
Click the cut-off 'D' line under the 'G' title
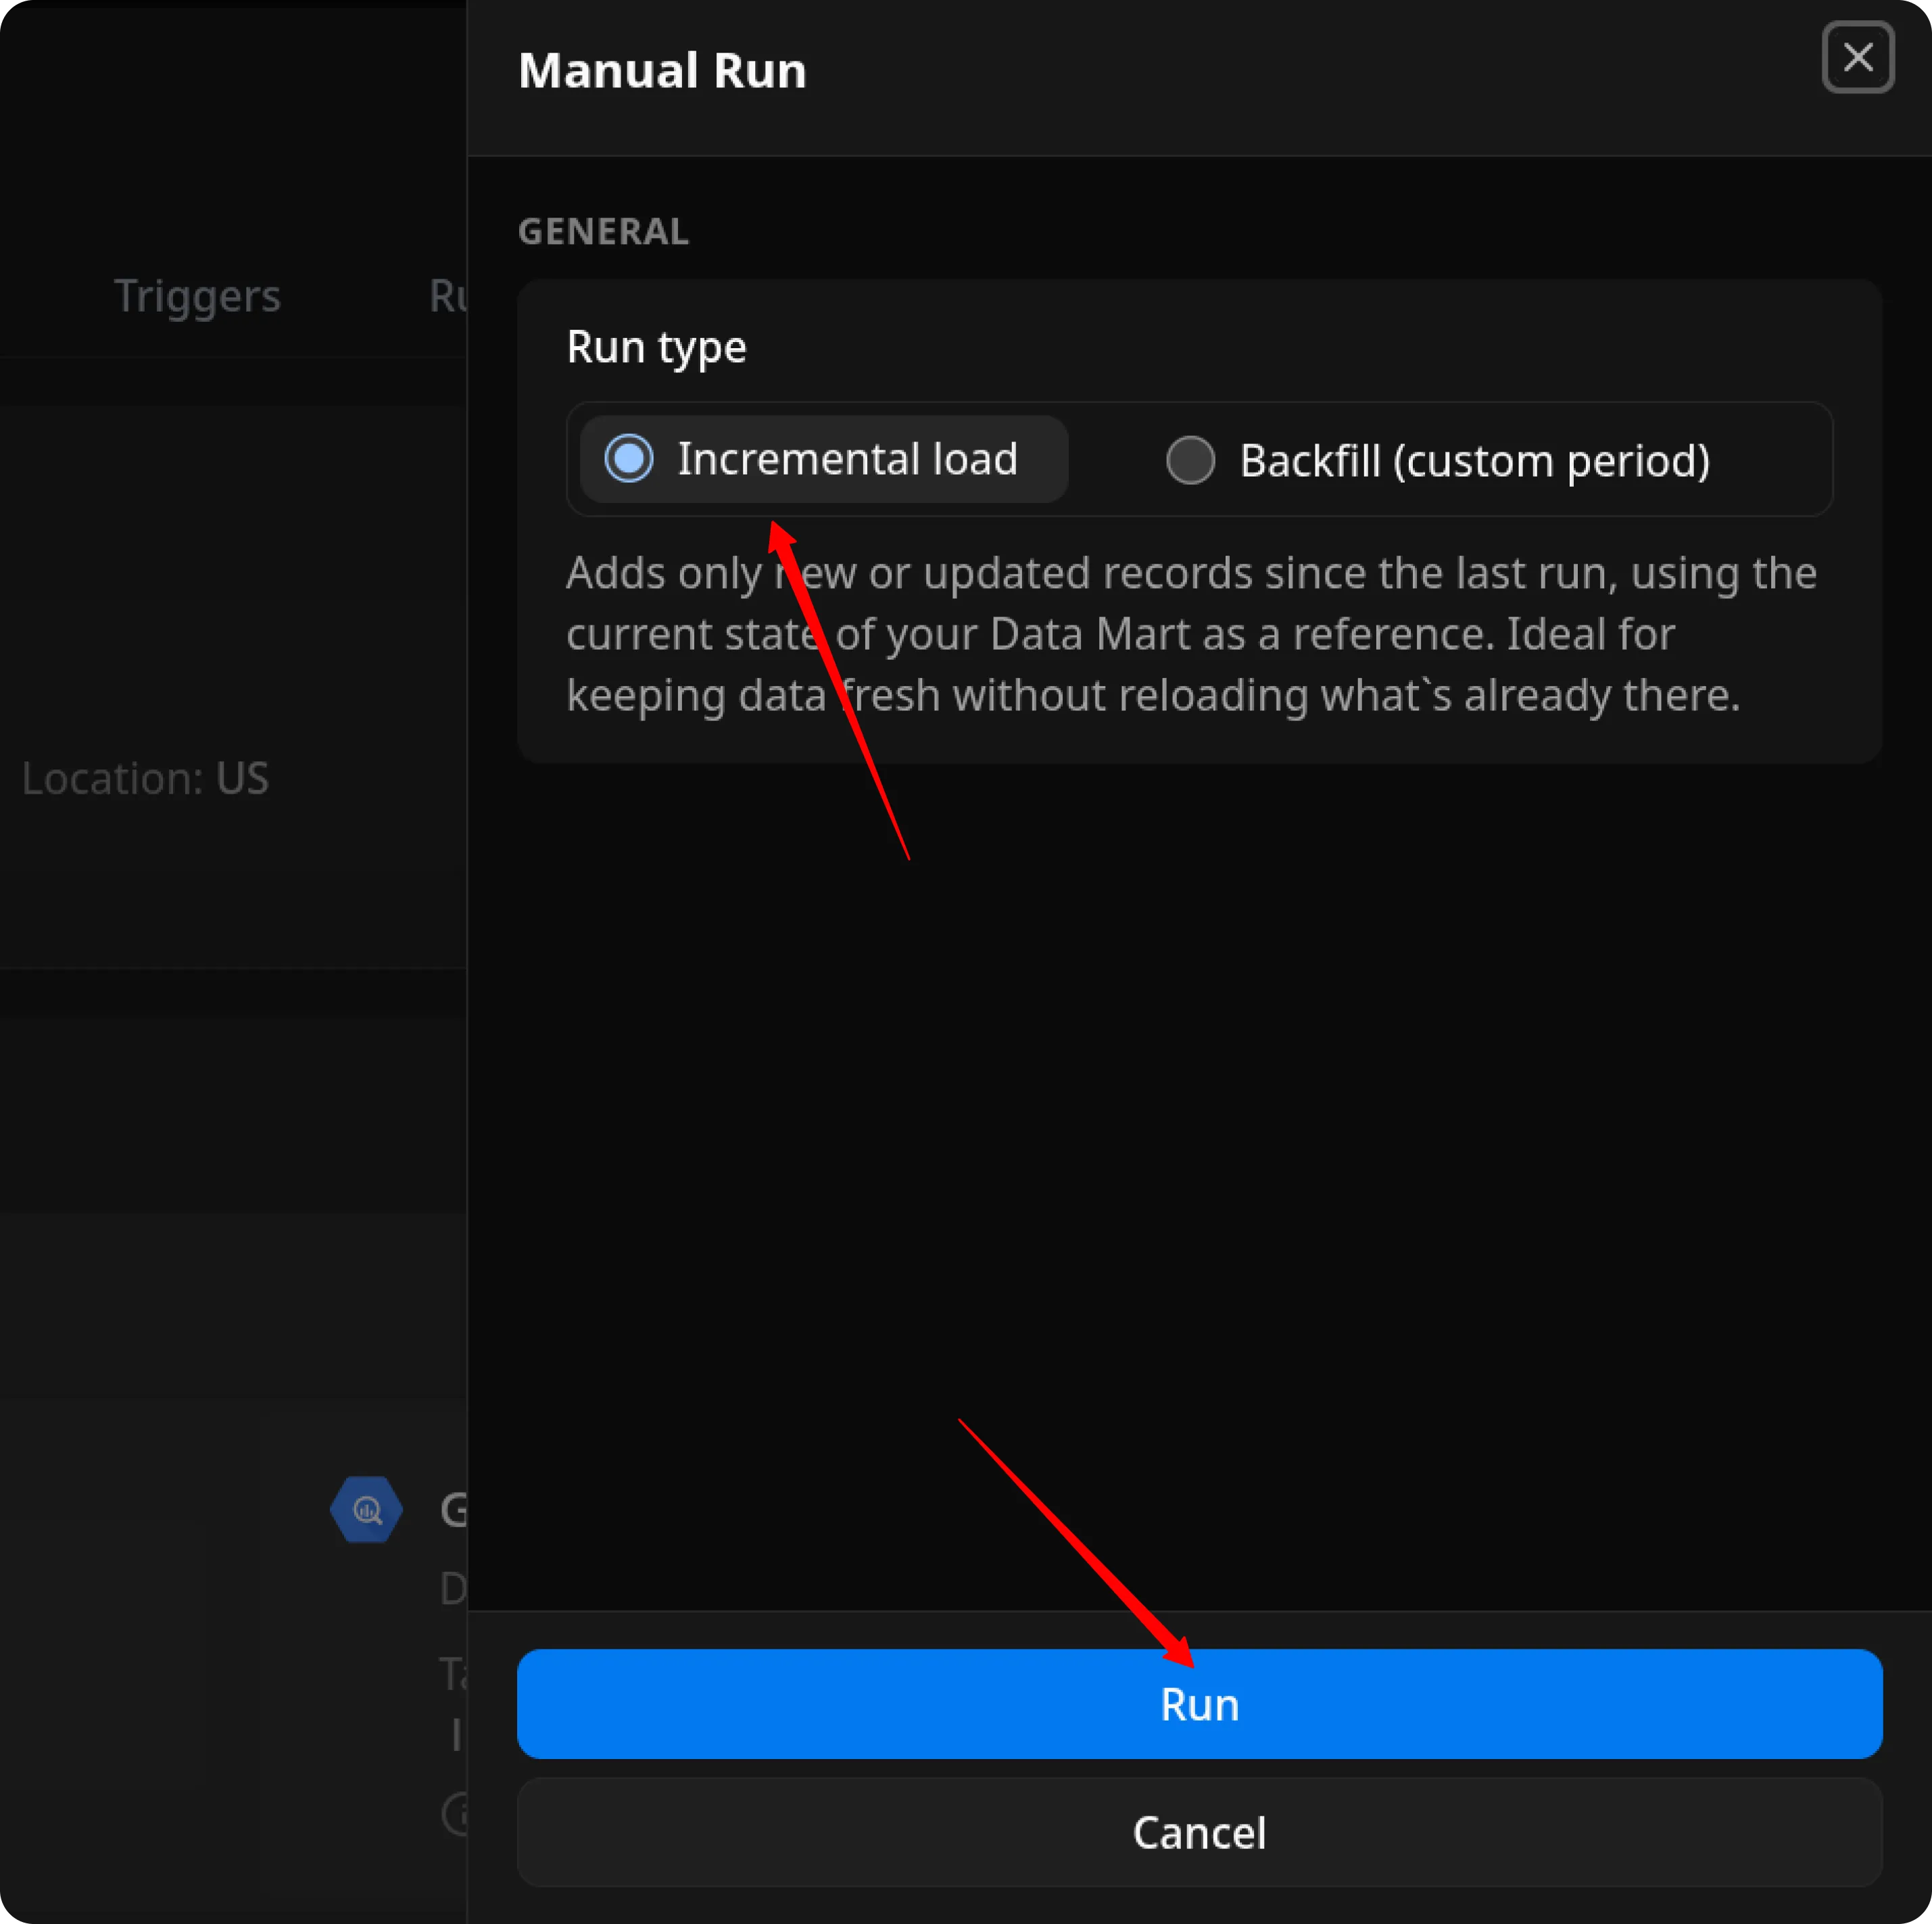click(453, 1588)
